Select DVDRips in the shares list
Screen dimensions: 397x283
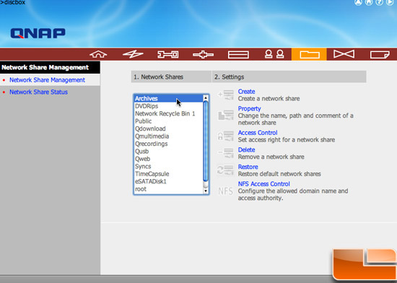[x=169, y=106]
